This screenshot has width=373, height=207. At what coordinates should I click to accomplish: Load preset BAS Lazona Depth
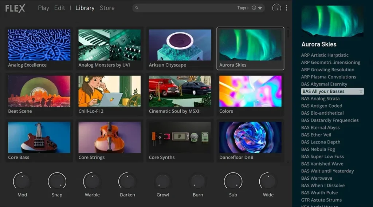click(x=321, y=142)
